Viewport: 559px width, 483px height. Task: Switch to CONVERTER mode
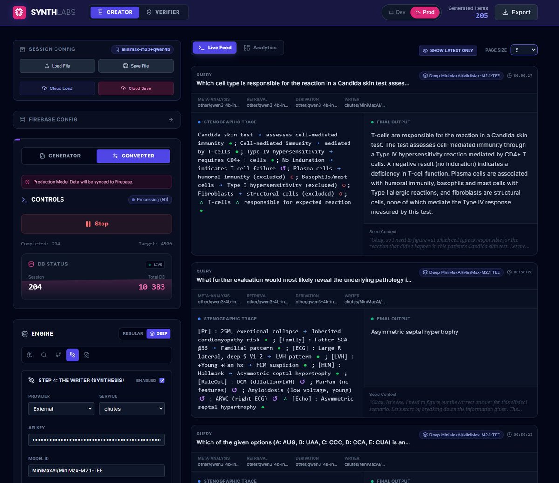pos(133,156)
